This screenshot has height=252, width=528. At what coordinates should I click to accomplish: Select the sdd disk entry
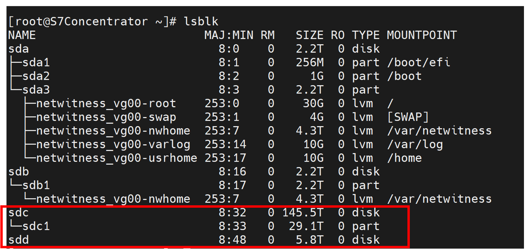tap(18, 240)
